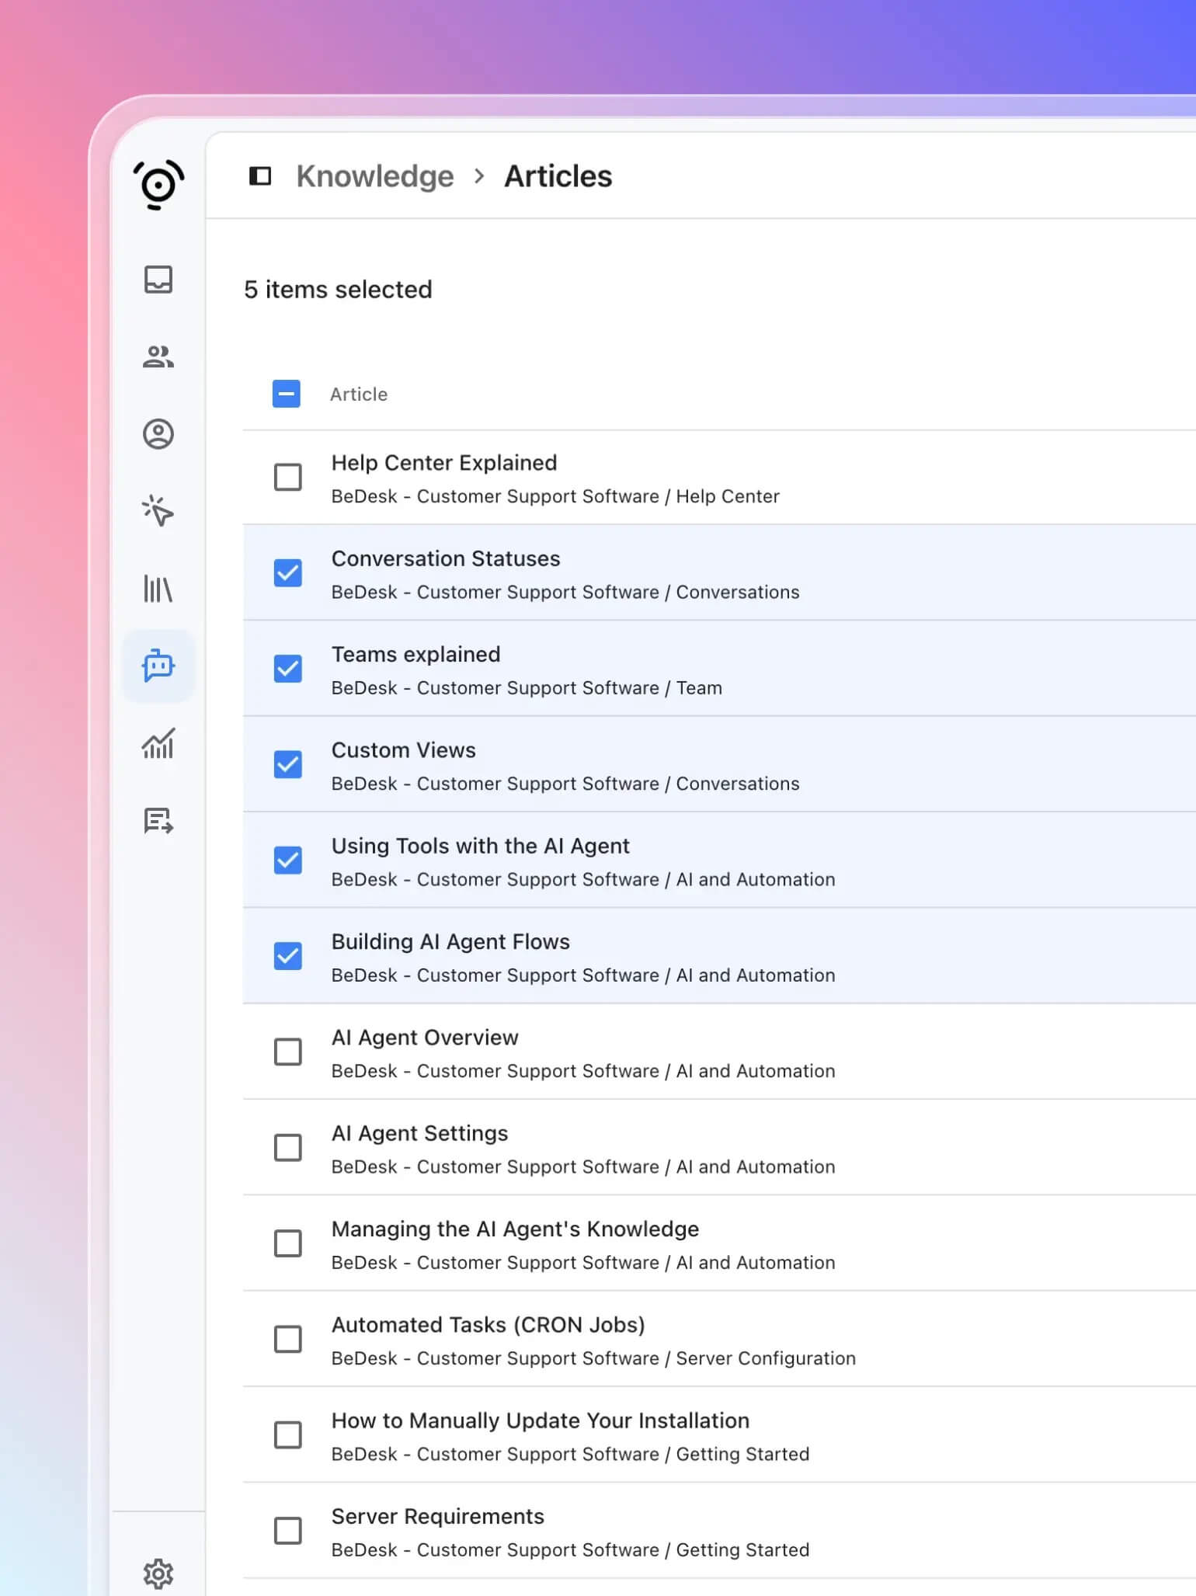Viewport: 1196px width, 1596px height.
Task: Open the library books icon
Action: point(158,589)
